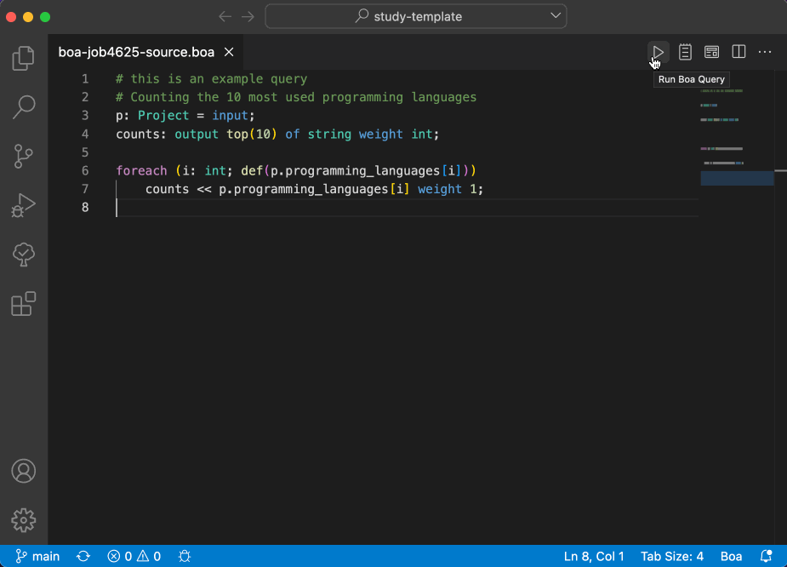Viewport: 787px width, 567px height.
Task: Open the study-template command center dropdown
Action: pos(415,16)
